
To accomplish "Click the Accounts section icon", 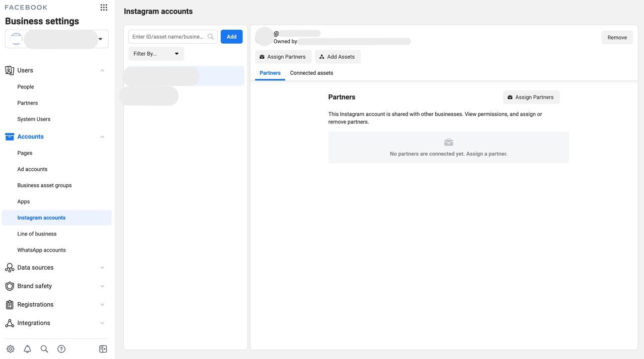I will click(x=10, y=137).
